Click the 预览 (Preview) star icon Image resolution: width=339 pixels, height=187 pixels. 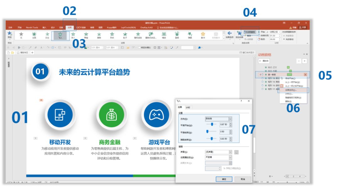[x=10, y=33]
